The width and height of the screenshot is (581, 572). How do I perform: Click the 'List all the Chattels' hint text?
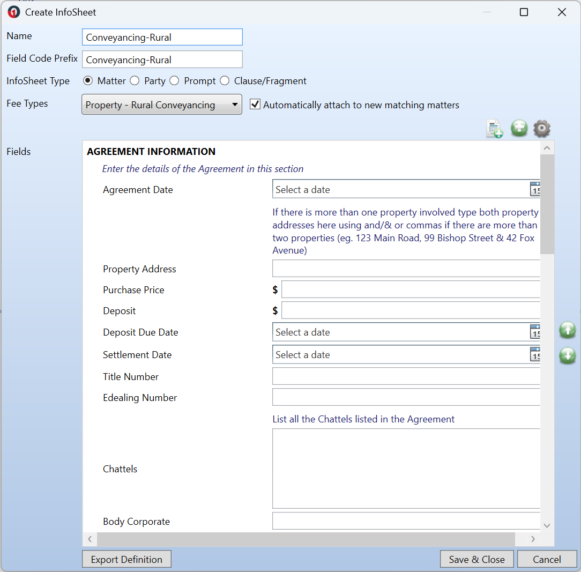coord(363,419)
